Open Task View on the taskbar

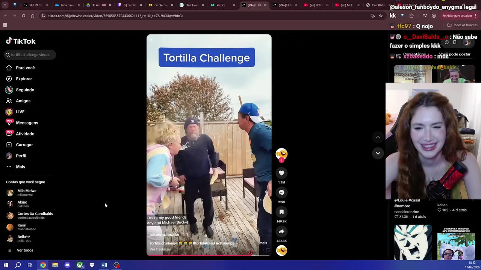[30, 265]
